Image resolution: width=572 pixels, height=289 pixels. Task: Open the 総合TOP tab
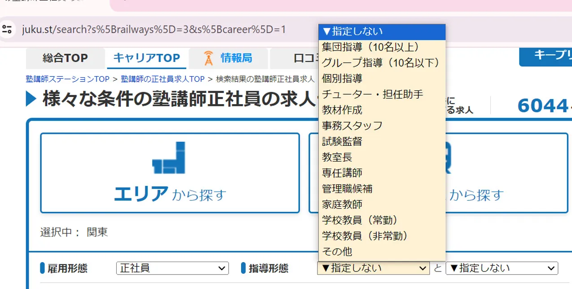pos(65,58)
